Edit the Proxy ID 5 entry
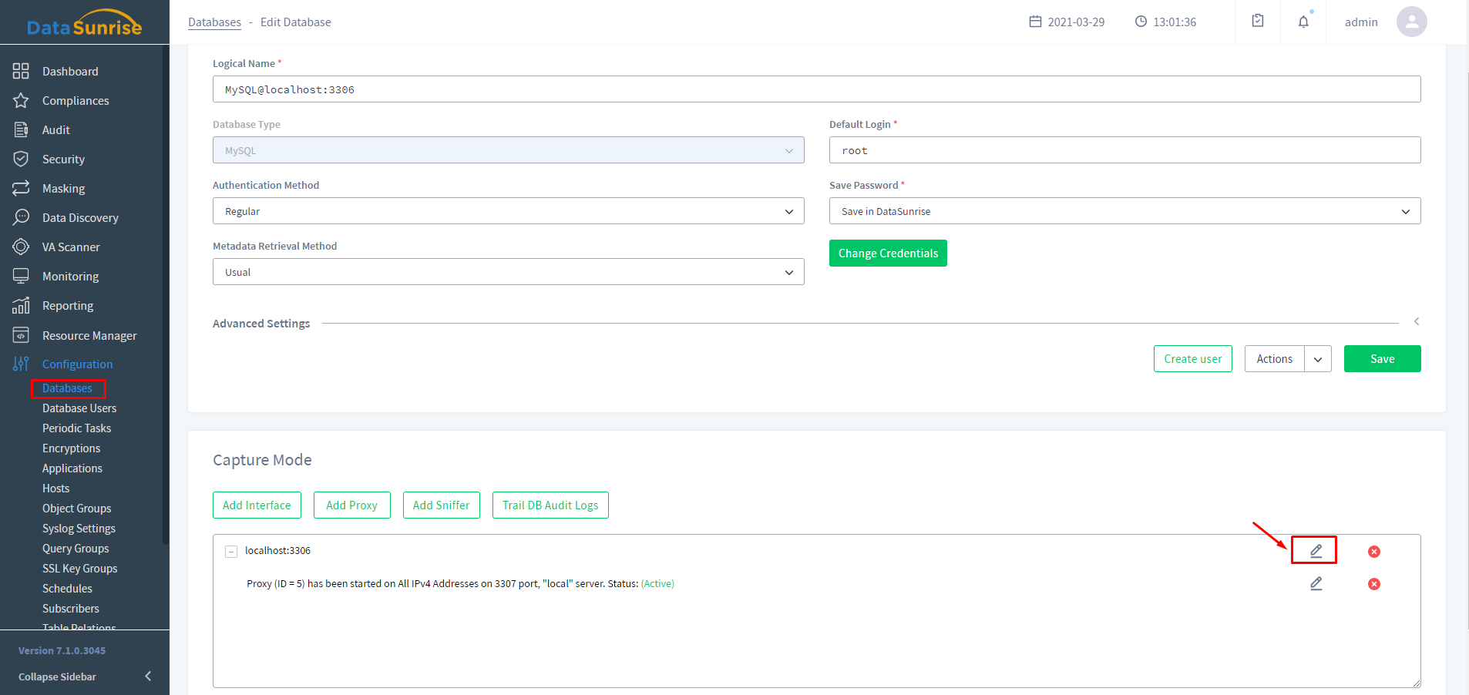This screenshot has height=695, width=1469. click(1316, 584)
